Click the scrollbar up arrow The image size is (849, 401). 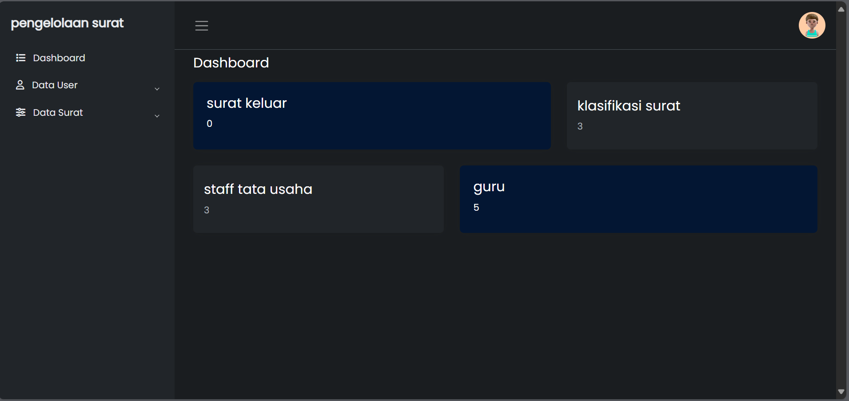point(841,9)
